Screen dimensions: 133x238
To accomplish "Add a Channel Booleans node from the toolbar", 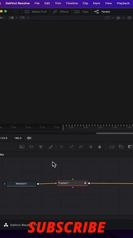I will click(121, 147).
